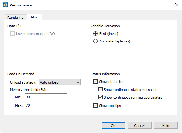Confirm settings with OK button
This screenshot has width=182, height=133.
pos(113,125)
